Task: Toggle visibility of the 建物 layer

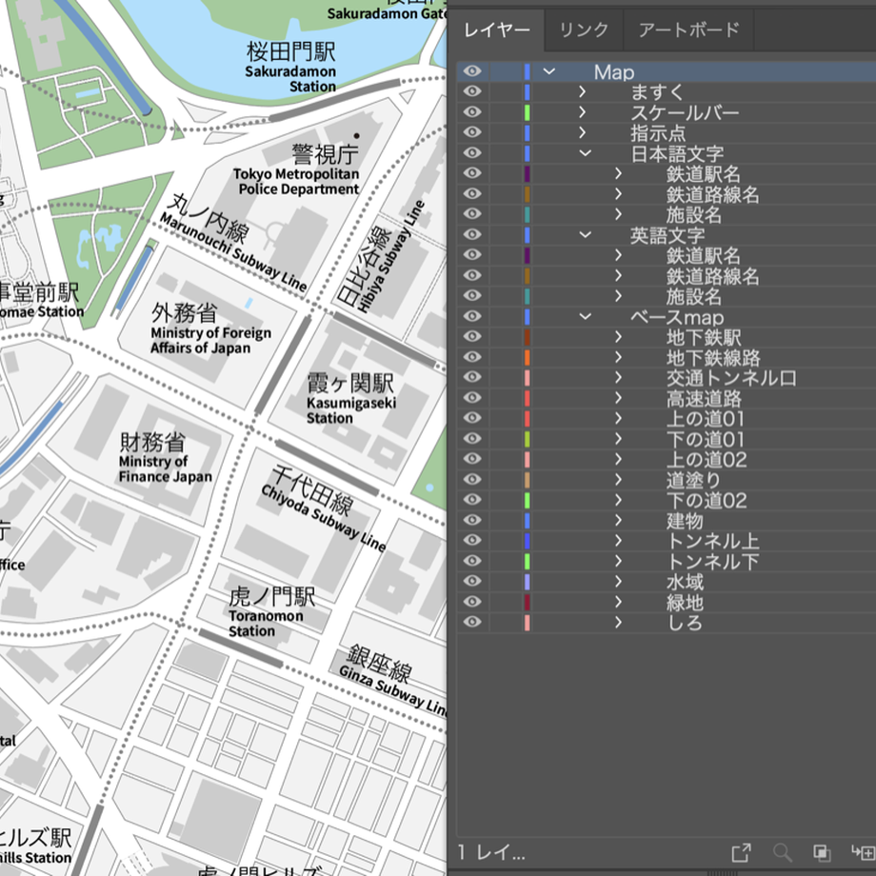Action: pos(472,520)
